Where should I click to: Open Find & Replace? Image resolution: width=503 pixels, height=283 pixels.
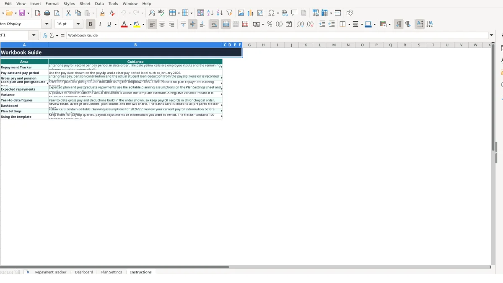tap(152, 13)
